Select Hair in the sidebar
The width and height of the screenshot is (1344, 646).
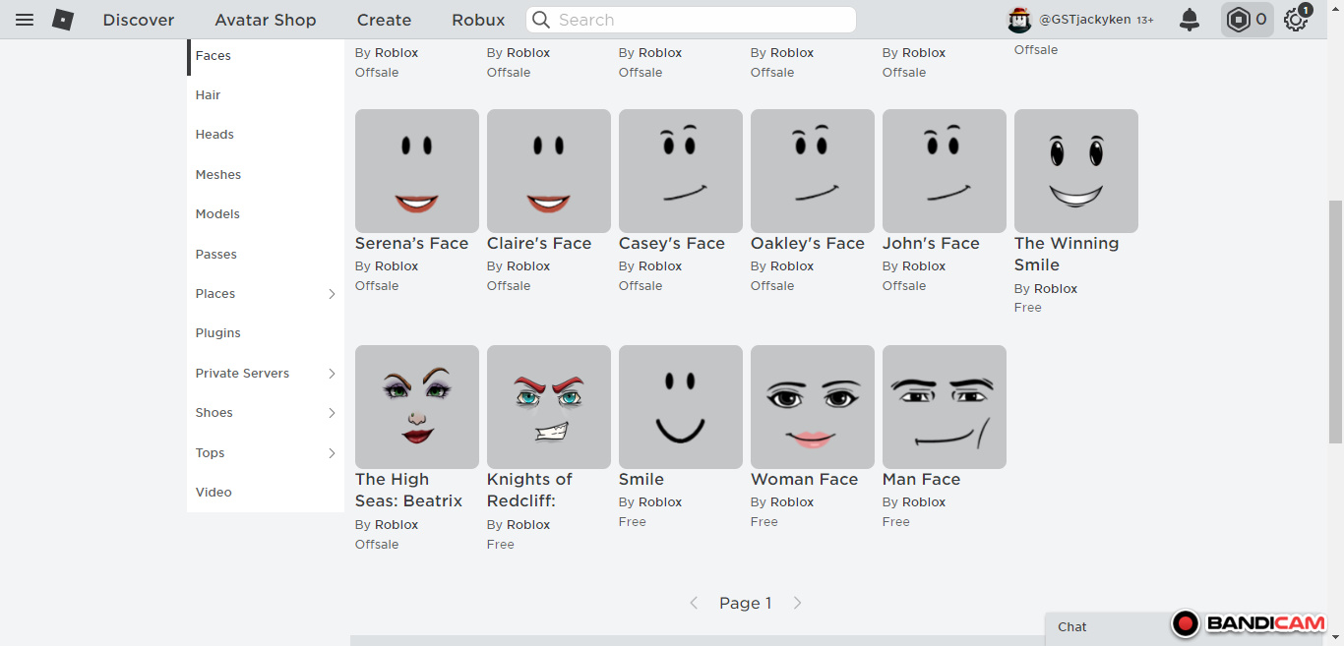tap(209, 95)
